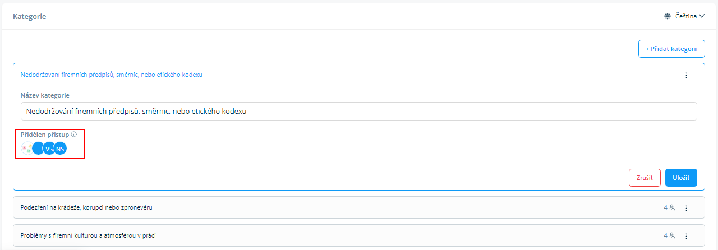Click the Přidat kategorii button
This screenshot has height=250, width=718.
671,49
